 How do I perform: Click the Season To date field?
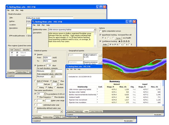pyautogui.click(x=47, y=61)
